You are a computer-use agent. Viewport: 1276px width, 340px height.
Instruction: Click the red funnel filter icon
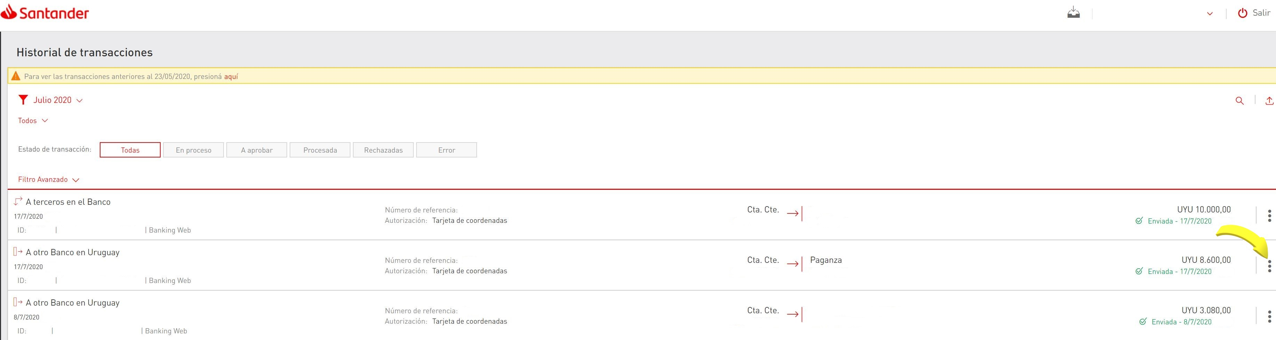pyautogui.click(x=23, y=100)
